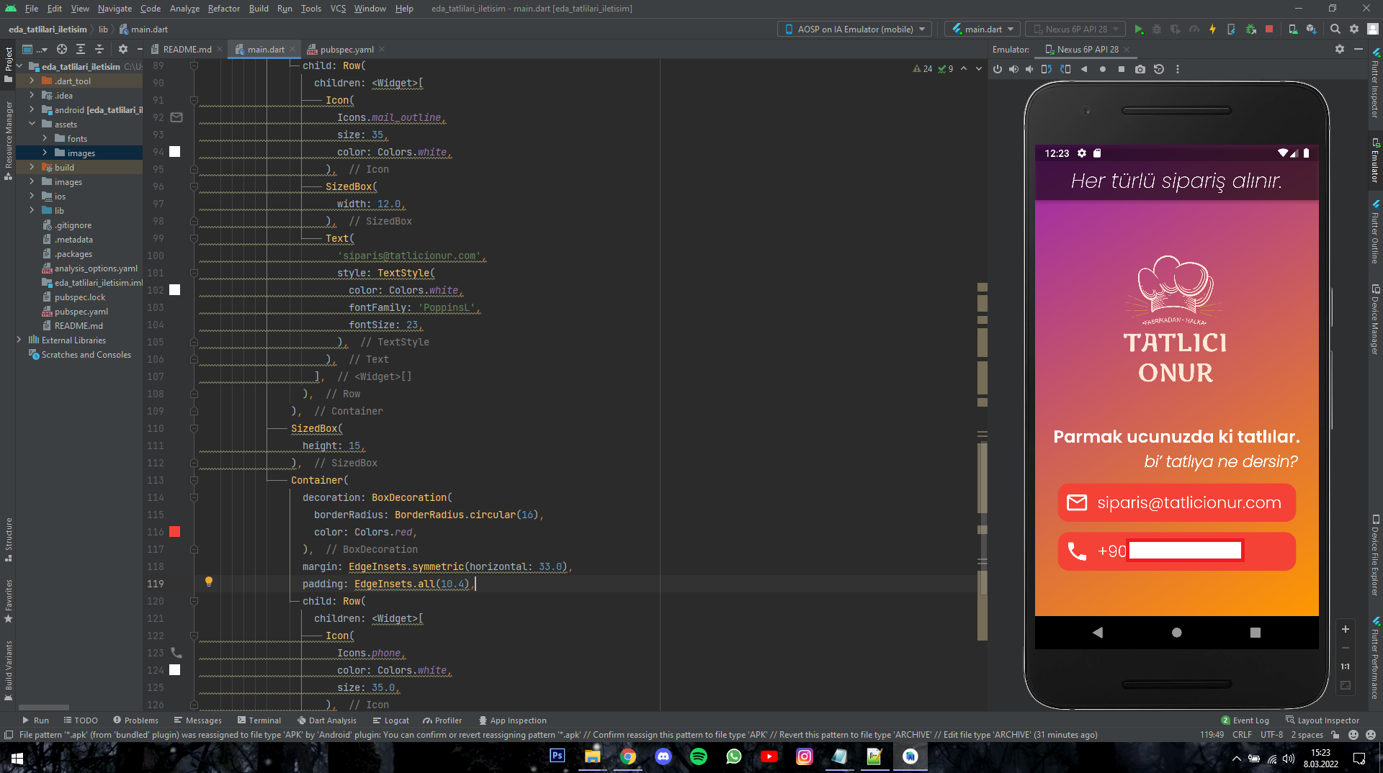Collapse all in Project panel
1383x773 pixels.
click(x=99, y=49)
